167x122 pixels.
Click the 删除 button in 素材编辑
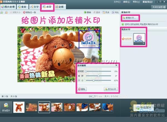pos(82,89)
